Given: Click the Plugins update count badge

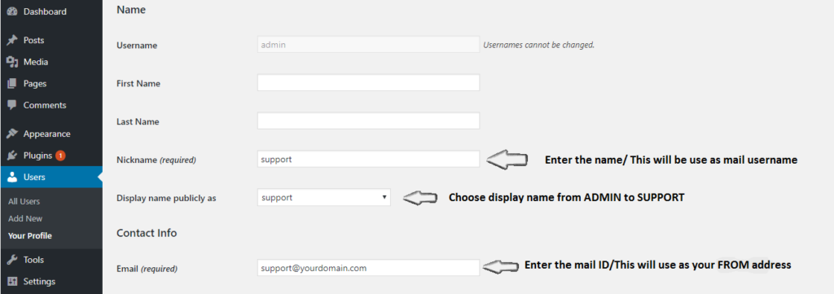Looking at the screenshot, I should coord(60,156).
